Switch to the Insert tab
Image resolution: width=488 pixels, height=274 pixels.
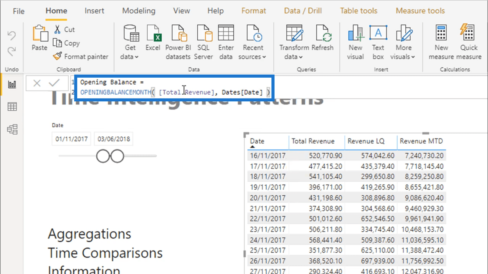(x=94, y=11)
